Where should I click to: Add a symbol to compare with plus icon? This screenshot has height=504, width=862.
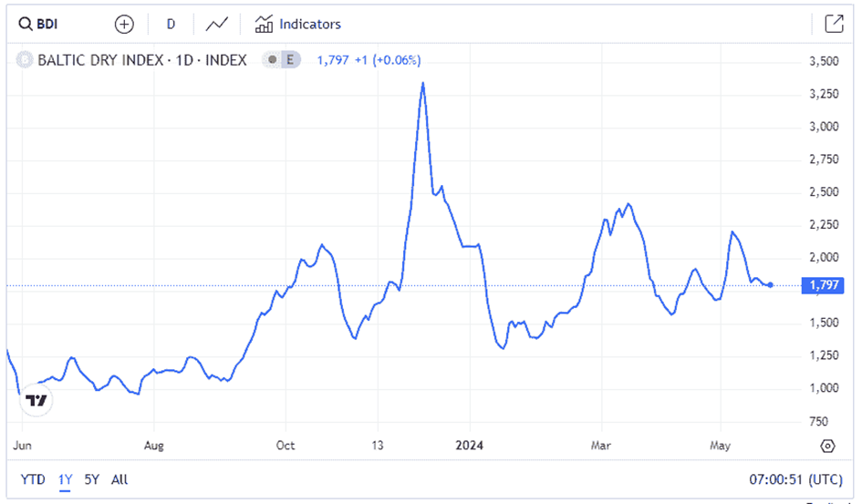point(124,25)
